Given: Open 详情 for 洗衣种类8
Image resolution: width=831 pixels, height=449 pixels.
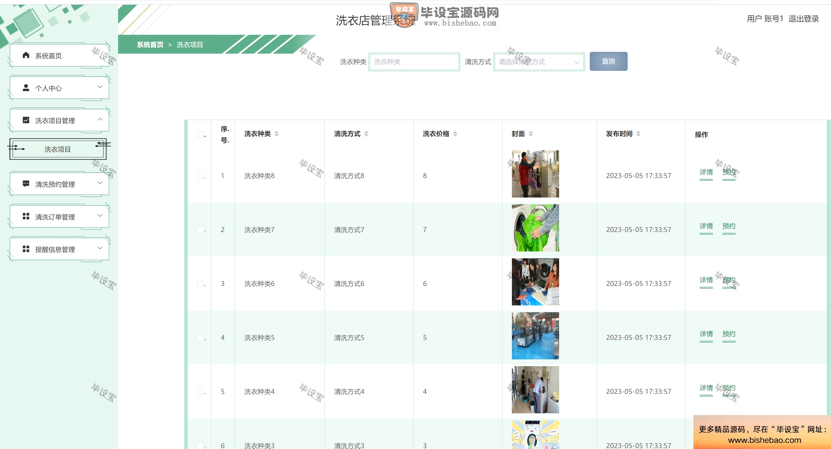Looking at the screenshot, I should click(706, 172).
